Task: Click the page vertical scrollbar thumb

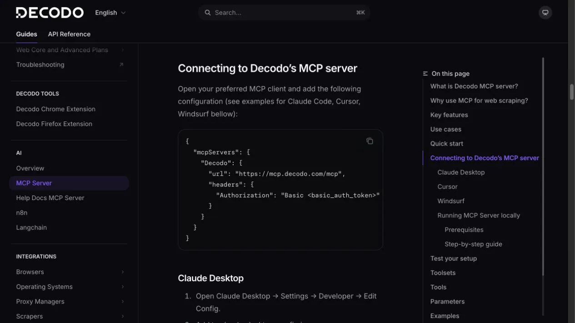Action: tap(572, 92)
